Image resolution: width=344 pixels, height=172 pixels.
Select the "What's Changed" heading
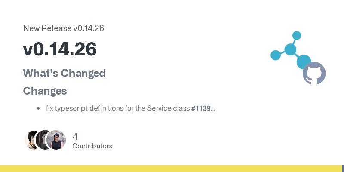64,73
